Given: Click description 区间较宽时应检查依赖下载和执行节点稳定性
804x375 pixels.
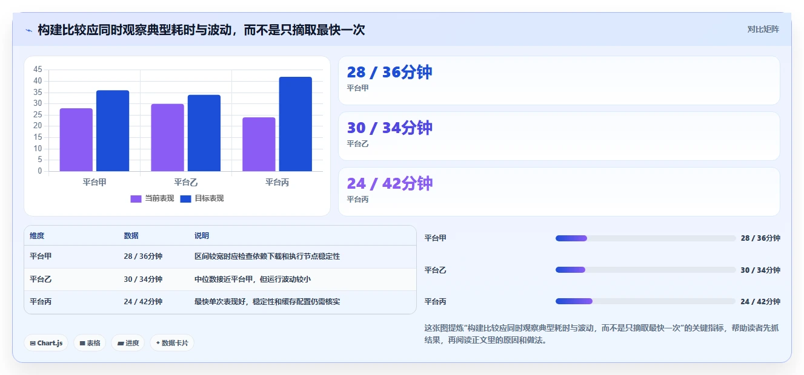Looking at the screenshot, I should click(x=267, y=256).
